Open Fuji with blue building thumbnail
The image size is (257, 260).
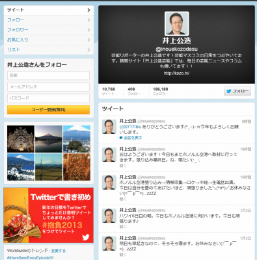tap(21, 167)
